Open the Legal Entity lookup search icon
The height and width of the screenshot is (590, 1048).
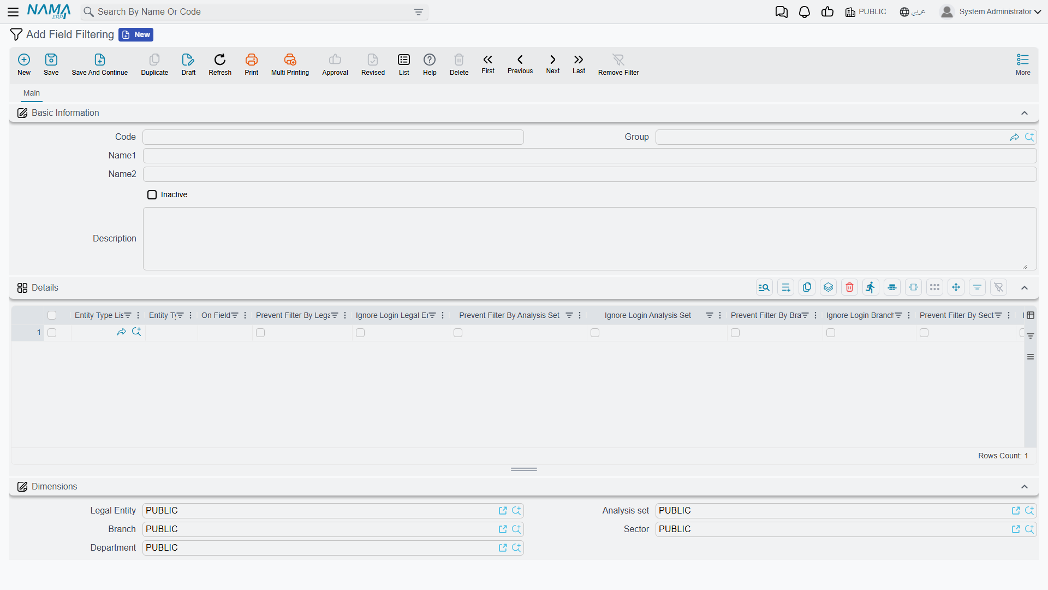516,511
